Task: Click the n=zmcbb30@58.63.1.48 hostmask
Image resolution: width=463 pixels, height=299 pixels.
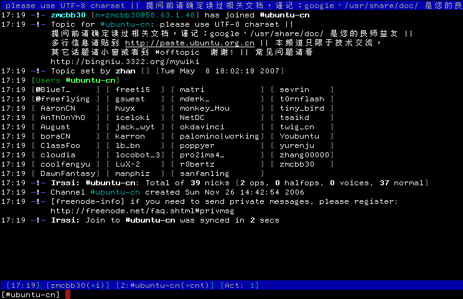Action: (145, 15)
